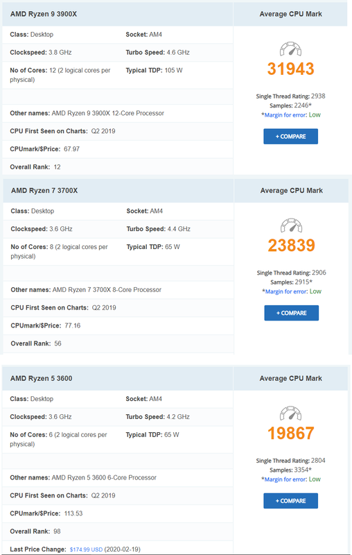Click Overall Rank: 12
Image resolution: width=352 pixels, height=555 pixels.
pyautogui.click(x=35, y=167)
